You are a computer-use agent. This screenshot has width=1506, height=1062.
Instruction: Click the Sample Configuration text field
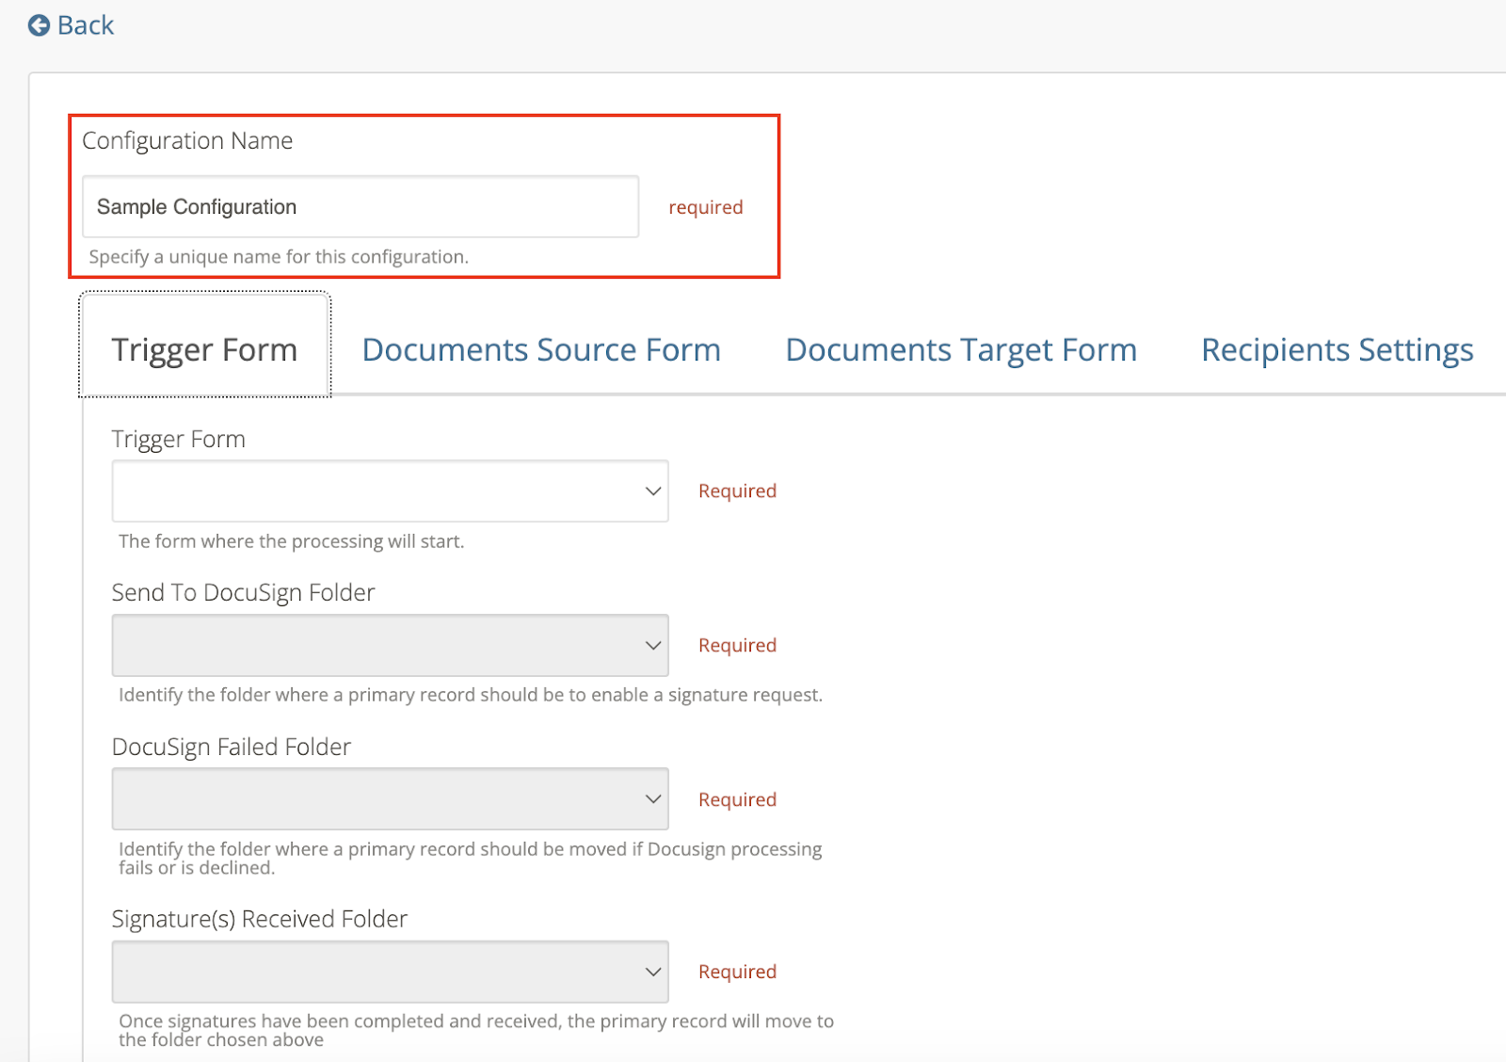[x=360, y=206]
